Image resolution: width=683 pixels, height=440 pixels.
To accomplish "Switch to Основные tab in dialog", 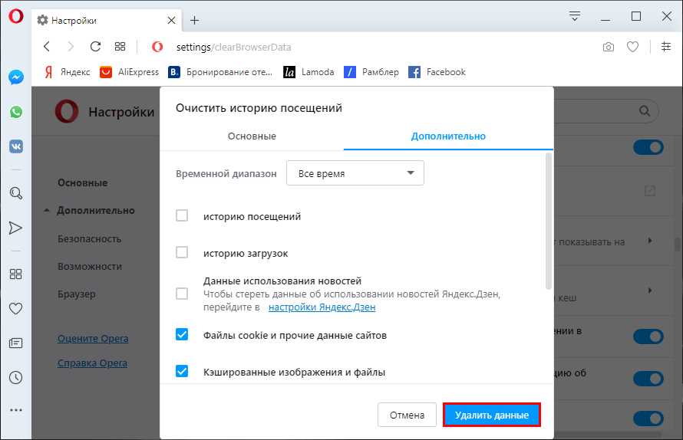I will [x=252, y=136].
